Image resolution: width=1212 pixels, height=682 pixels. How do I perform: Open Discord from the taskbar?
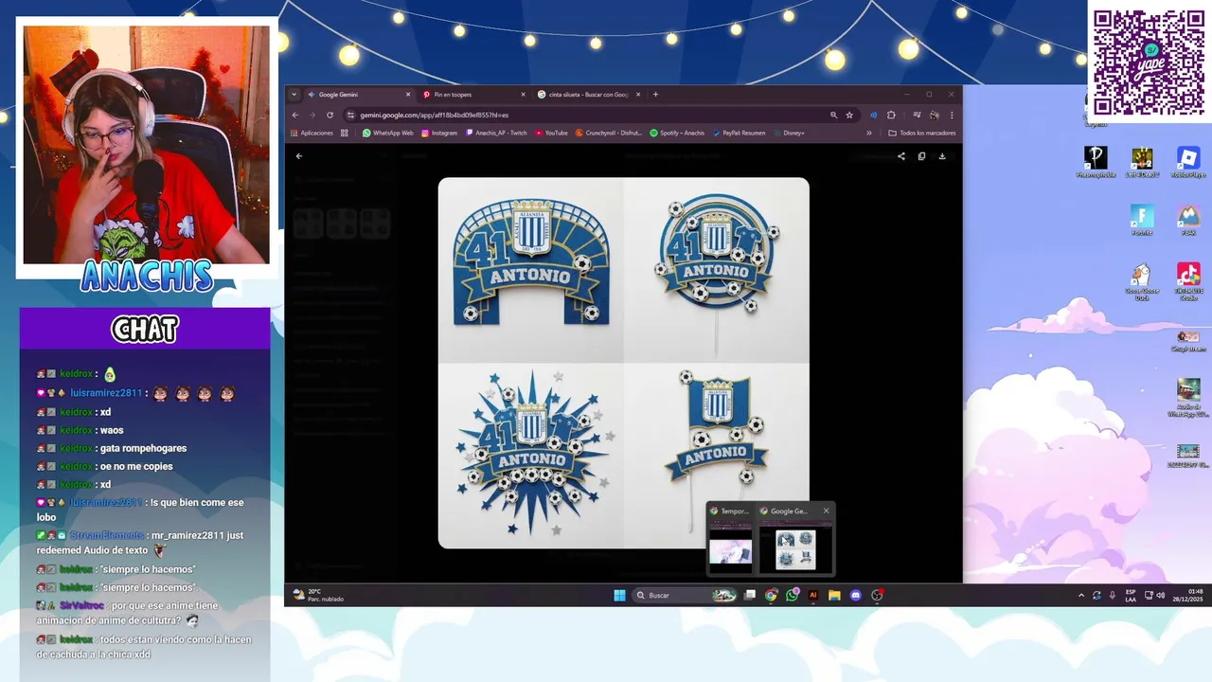pyautogui.click(x=855, y=595)
